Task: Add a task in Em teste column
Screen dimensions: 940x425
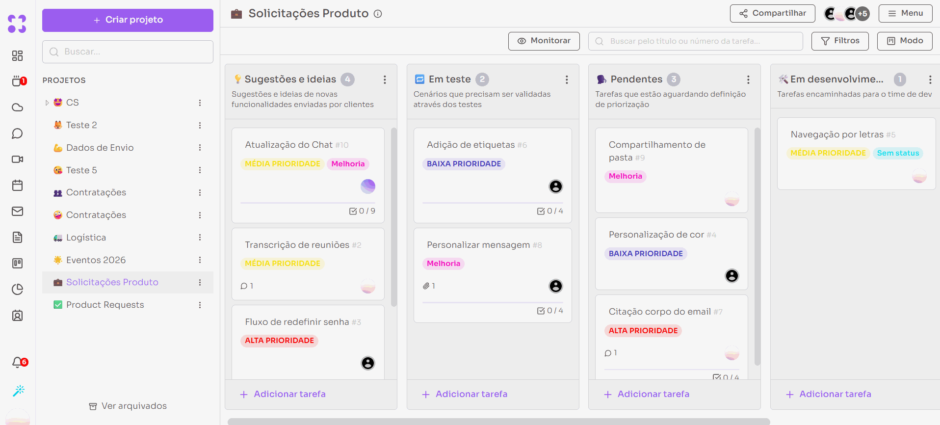Action: (465, 394)
